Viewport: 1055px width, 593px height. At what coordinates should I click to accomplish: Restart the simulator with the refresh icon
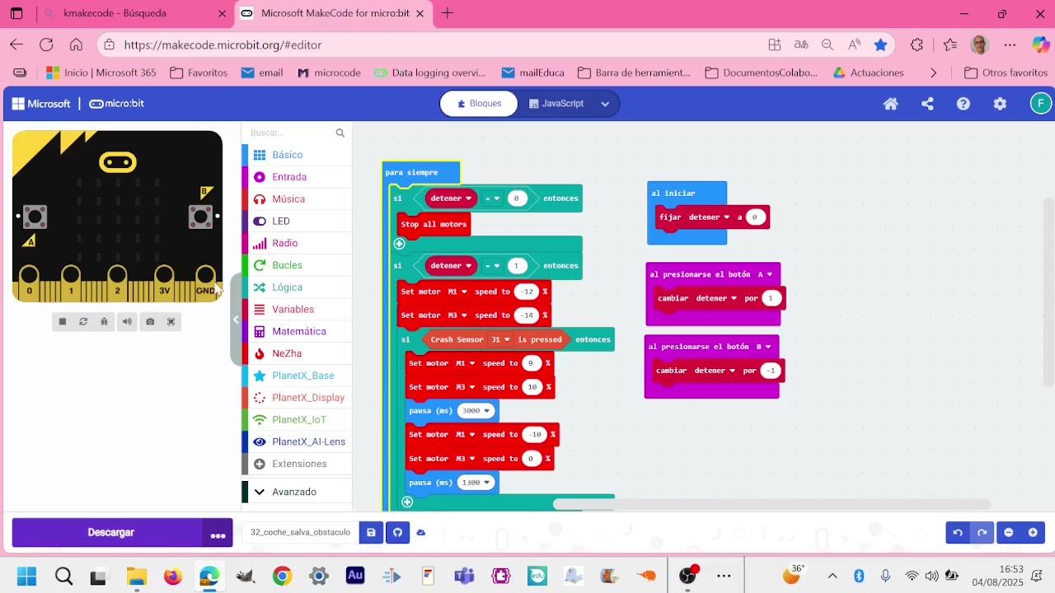[83, 321]
